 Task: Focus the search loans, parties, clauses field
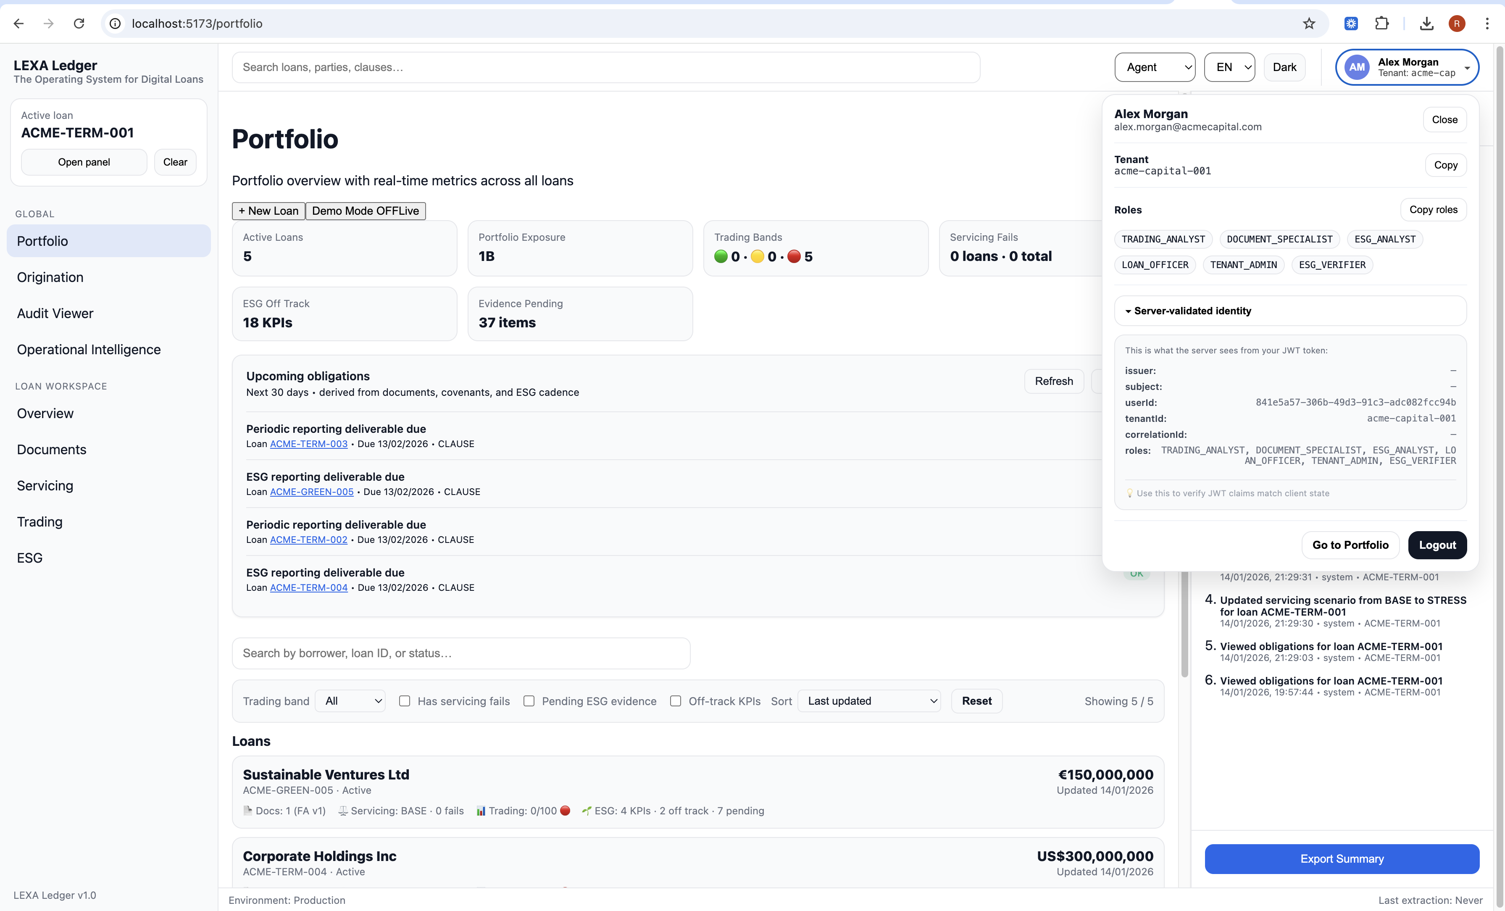pos(605,67)
